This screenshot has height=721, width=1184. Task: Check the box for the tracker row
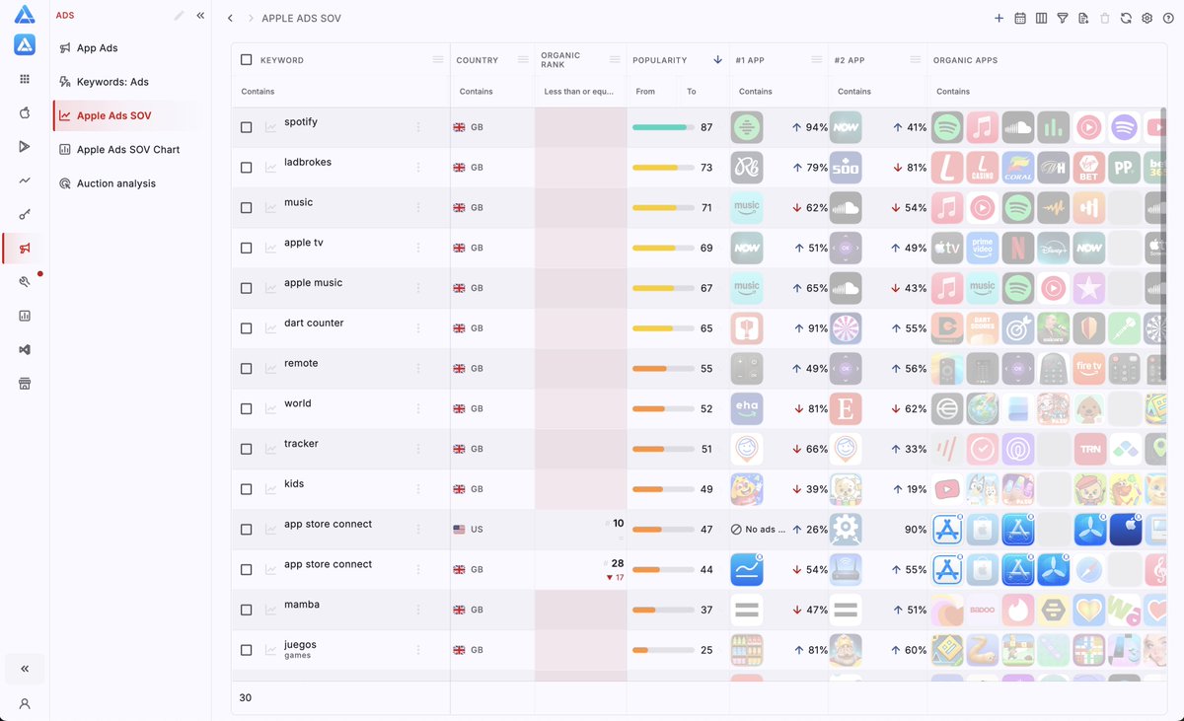coord(247,449)
